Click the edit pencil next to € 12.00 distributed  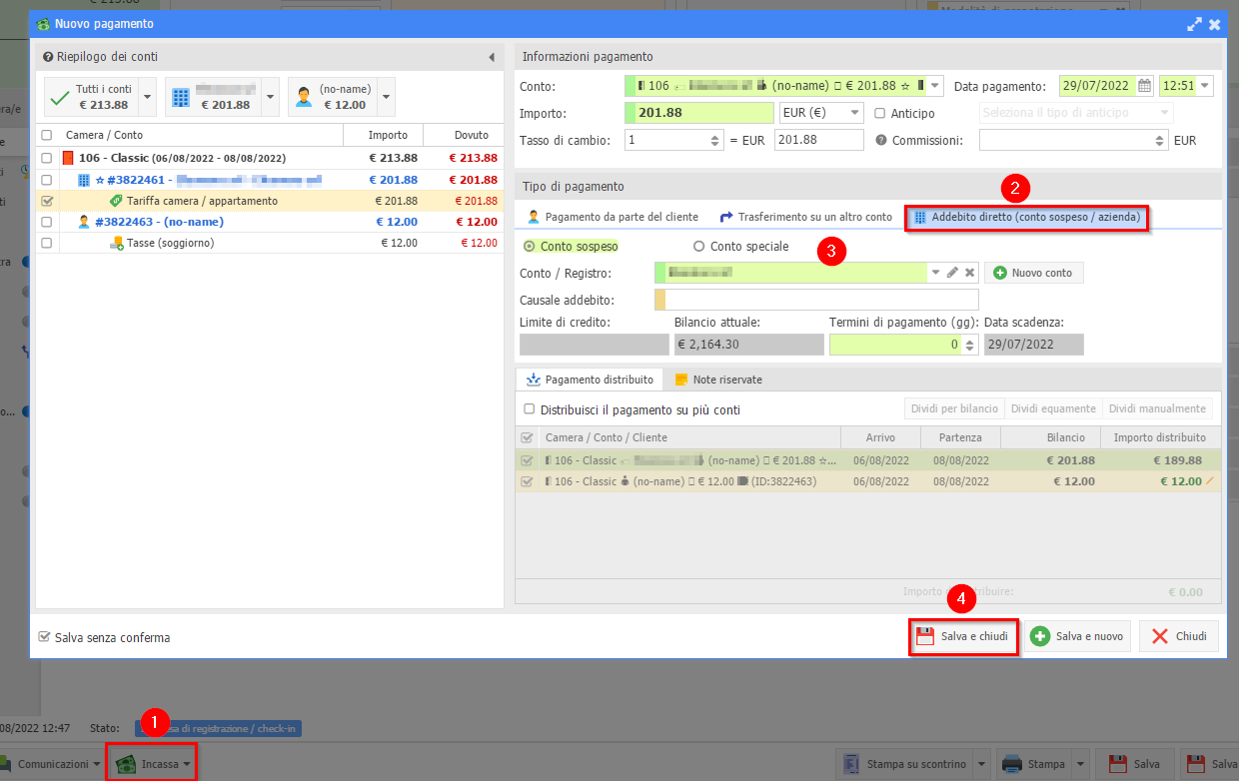[x=1210, y=481]
